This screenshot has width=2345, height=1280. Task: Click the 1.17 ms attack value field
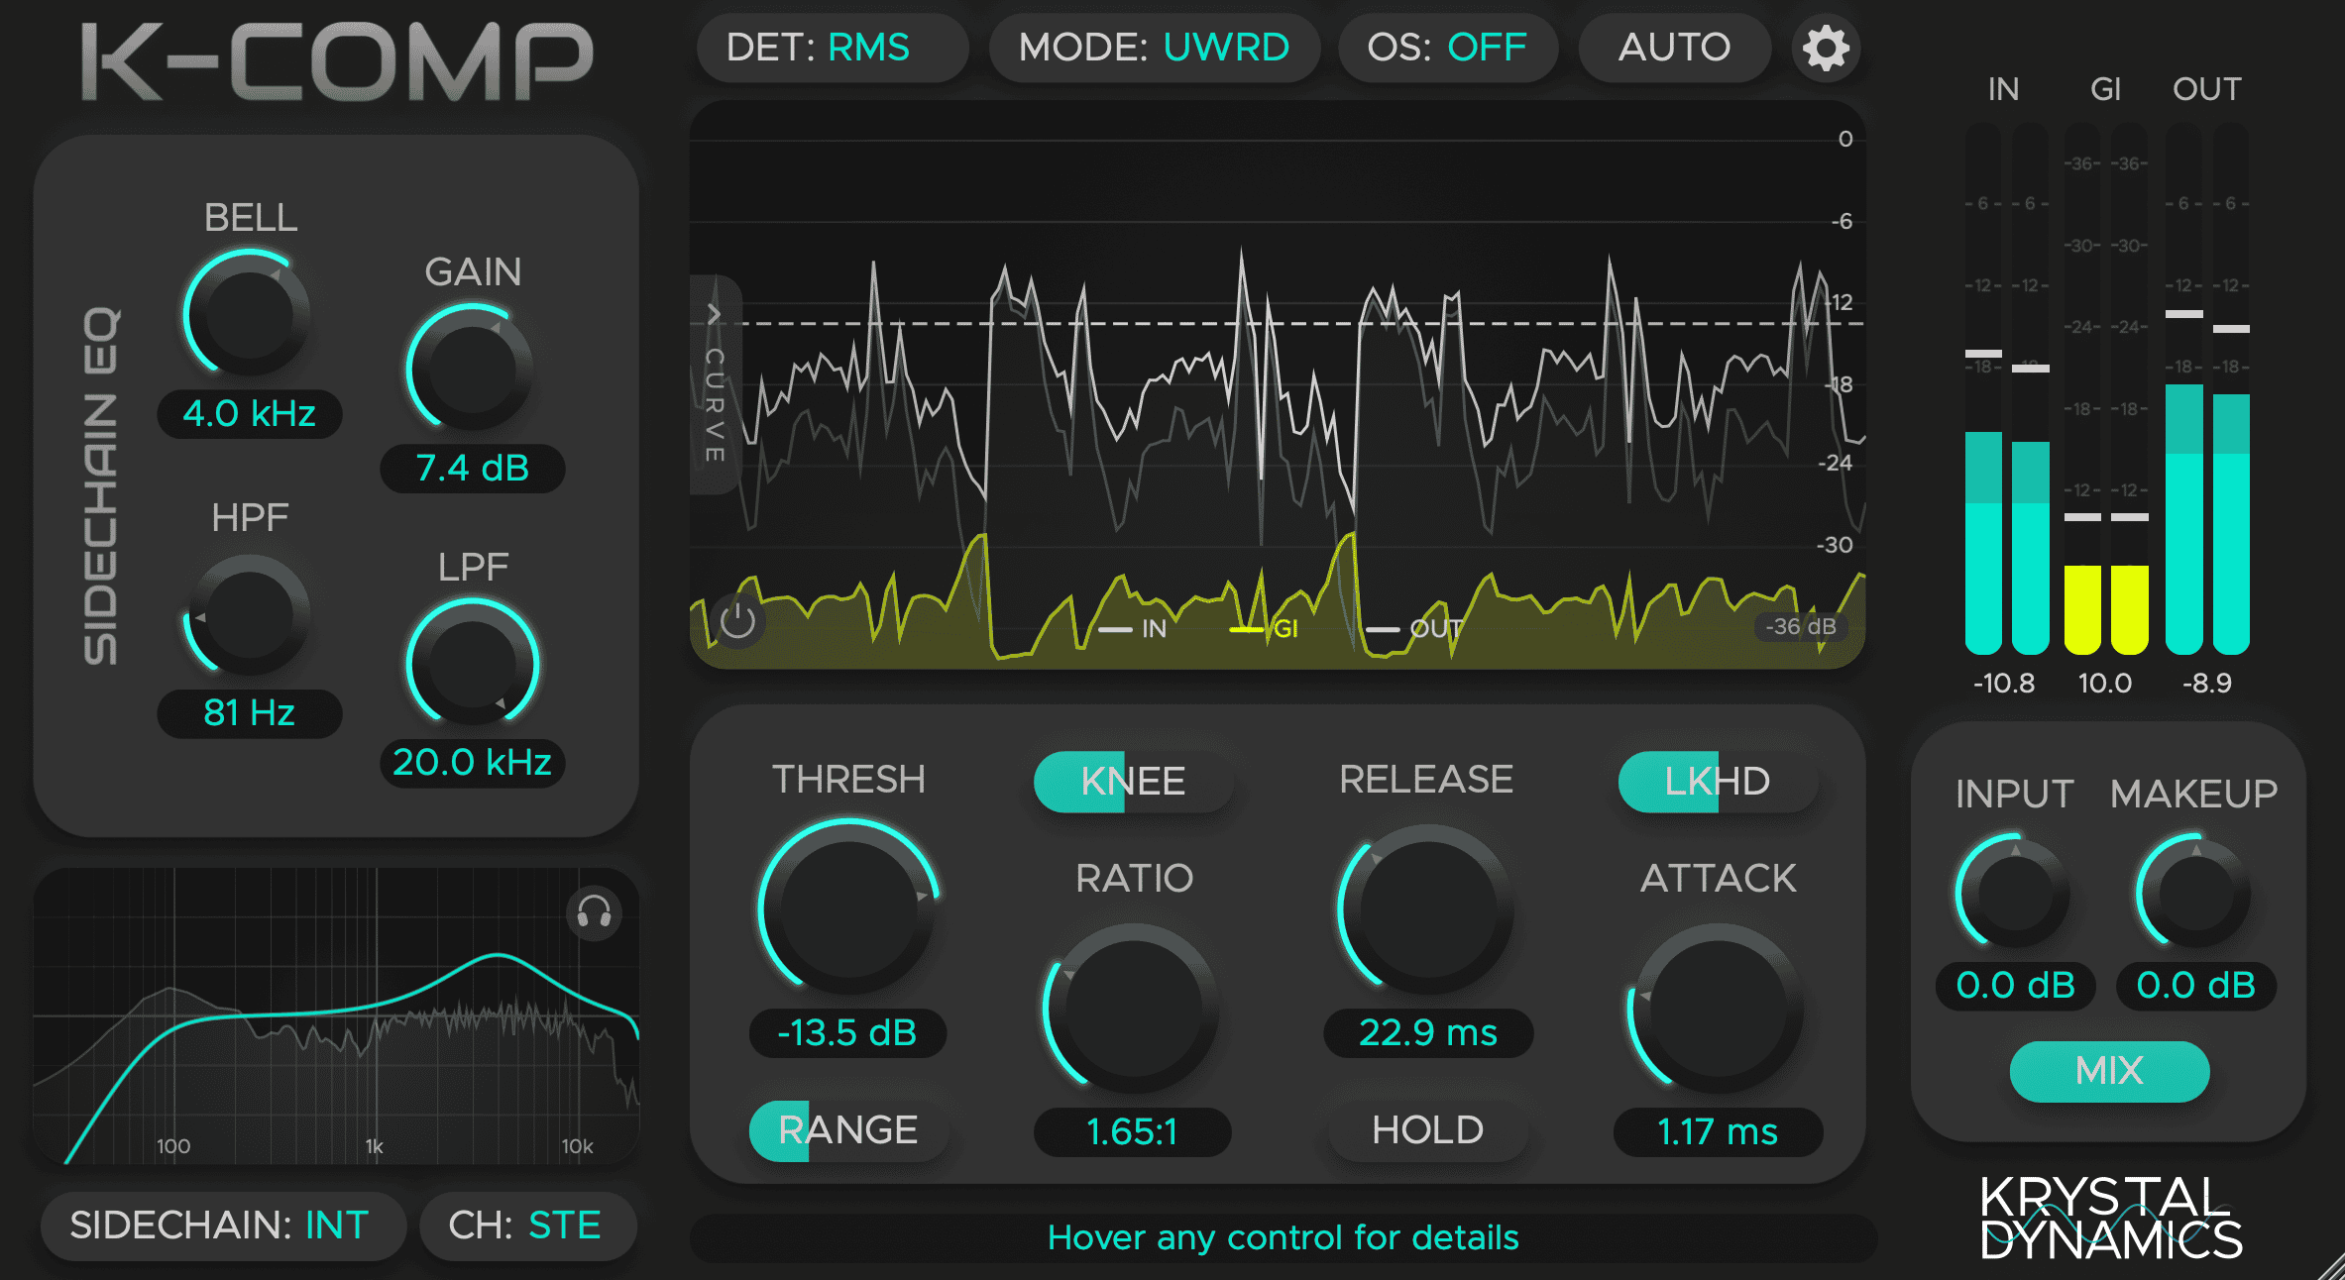point(1718,1132)
